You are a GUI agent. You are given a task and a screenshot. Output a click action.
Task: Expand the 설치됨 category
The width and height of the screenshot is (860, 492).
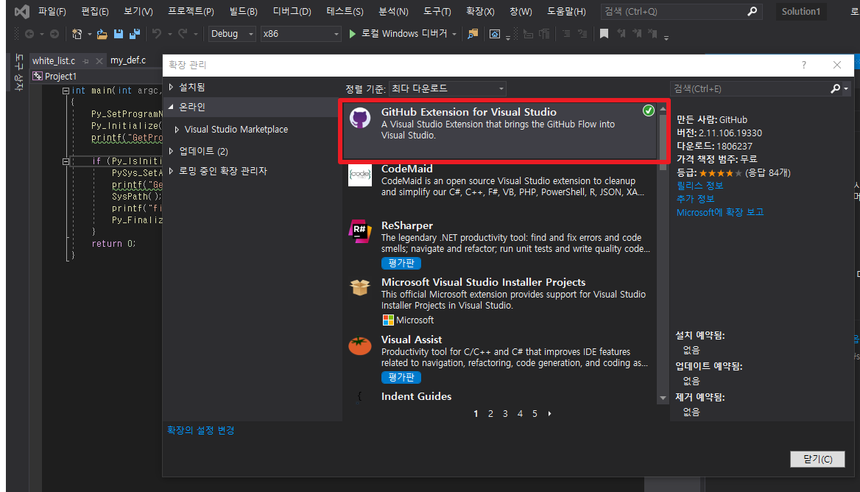(171, 87)
